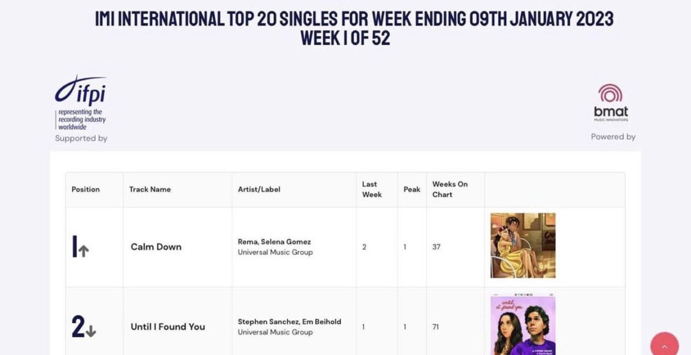Click the 'Supported by' text

81,138
